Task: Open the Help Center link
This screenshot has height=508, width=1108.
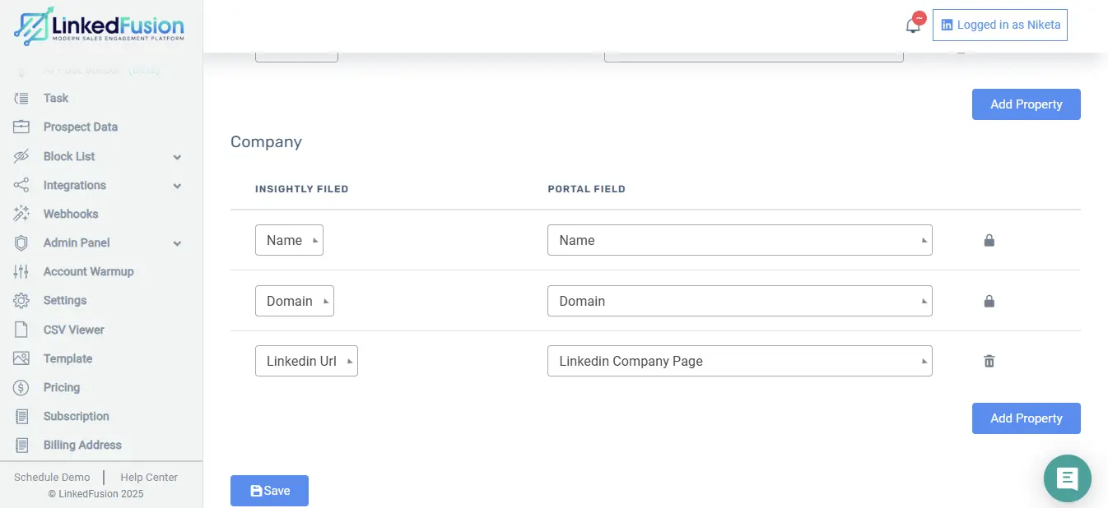Action: point(149,477)
